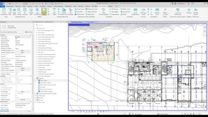
Task: Toggle the Door Types legend checkbox
Action: [x=39, y=81]
